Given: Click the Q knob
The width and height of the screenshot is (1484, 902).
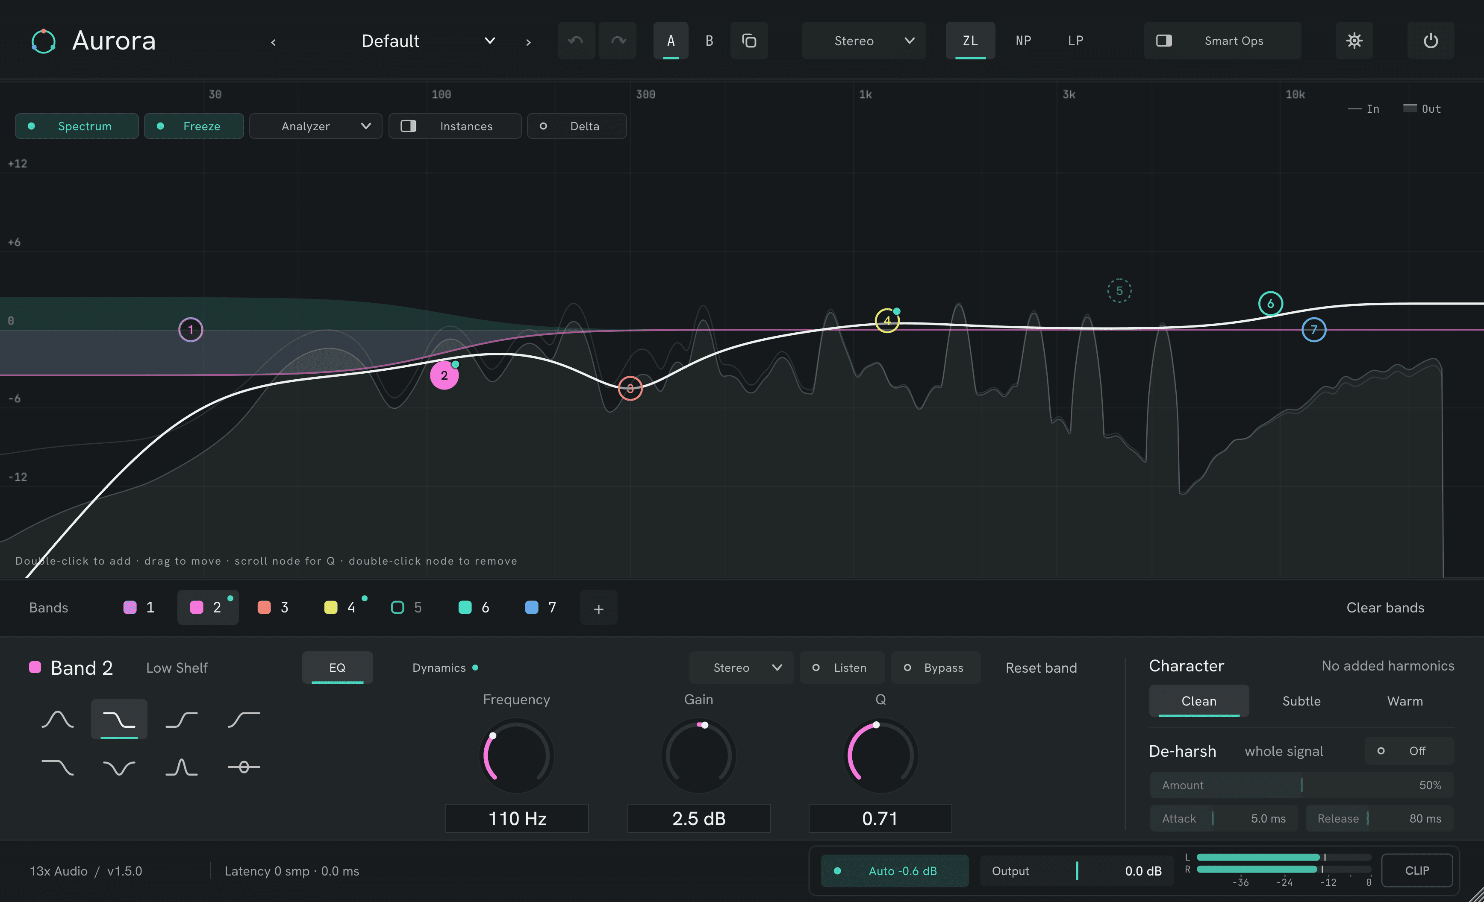Looking at the screenshot, I should tap(880, 755).
